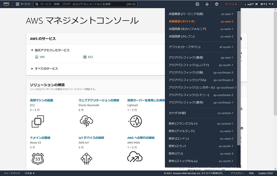Open プライバシー footer link
277x176 pixels.
(237, 173)
